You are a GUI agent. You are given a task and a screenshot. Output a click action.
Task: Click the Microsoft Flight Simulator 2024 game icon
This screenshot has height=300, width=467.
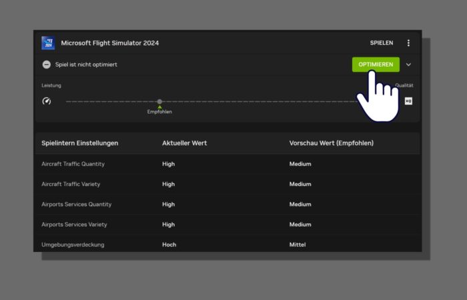48,43
